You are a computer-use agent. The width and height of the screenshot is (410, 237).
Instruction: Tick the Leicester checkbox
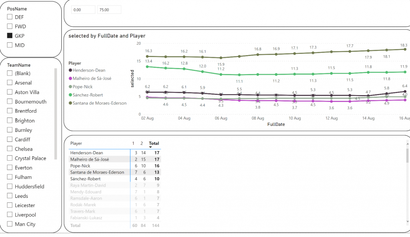(x=10, y=205)
